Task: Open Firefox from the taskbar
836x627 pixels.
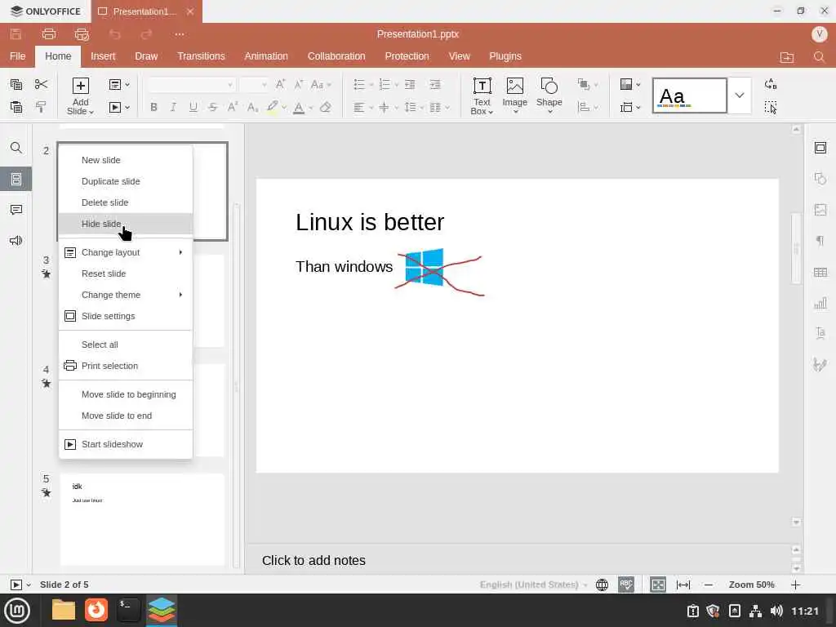Action: 96,610
